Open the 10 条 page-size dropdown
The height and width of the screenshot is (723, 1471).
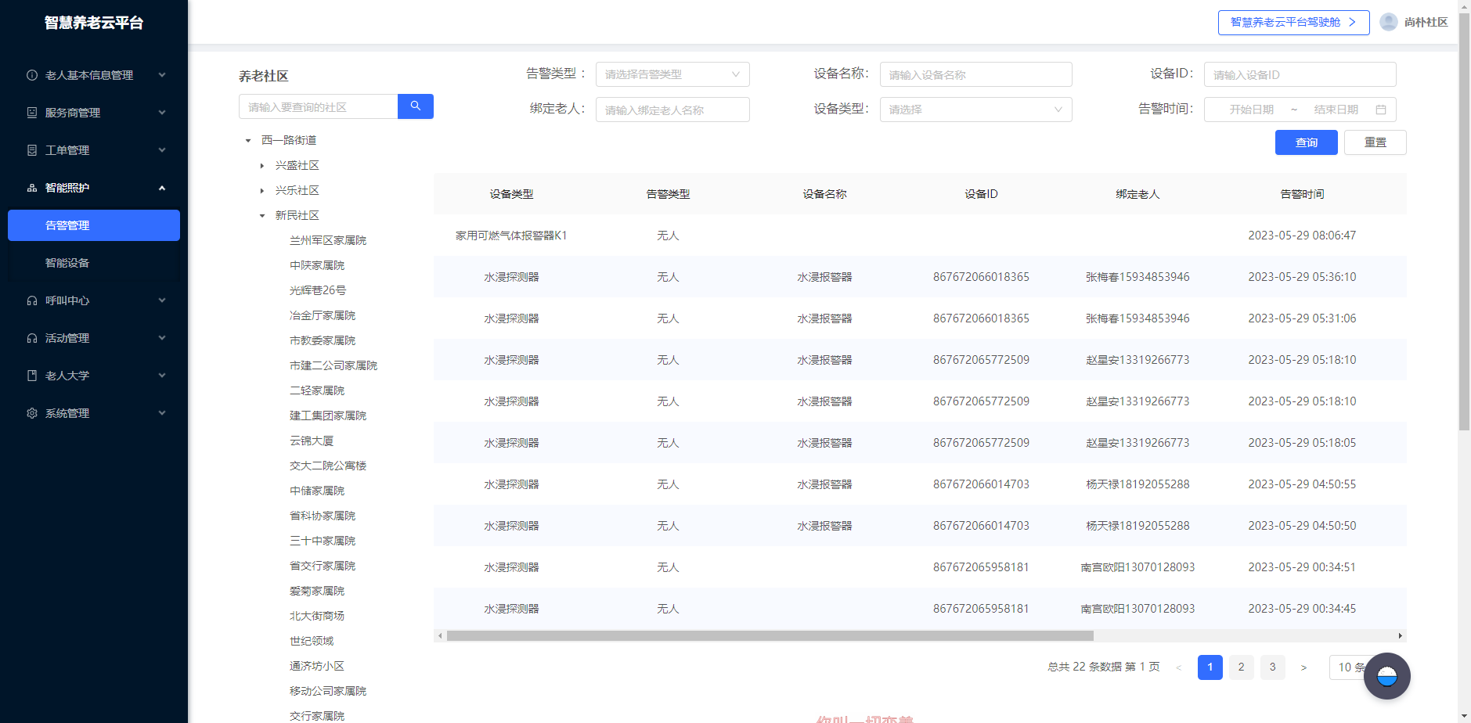[1351, 667]
